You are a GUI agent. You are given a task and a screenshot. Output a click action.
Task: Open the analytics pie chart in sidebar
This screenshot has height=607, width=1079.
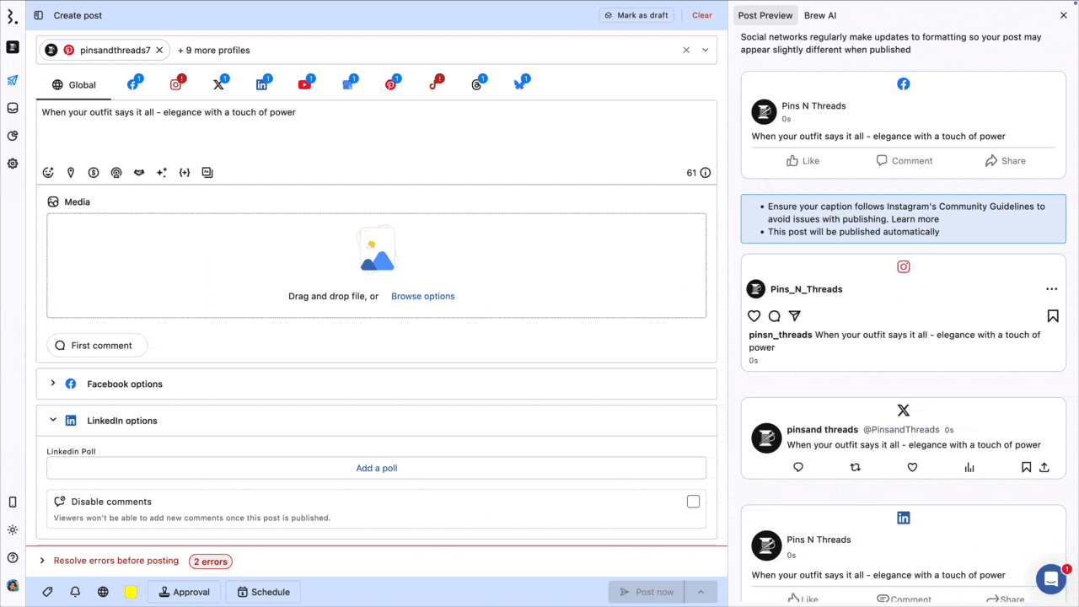(13, 136)
